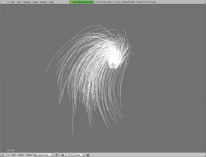Click the Time status entry in header

143,2
